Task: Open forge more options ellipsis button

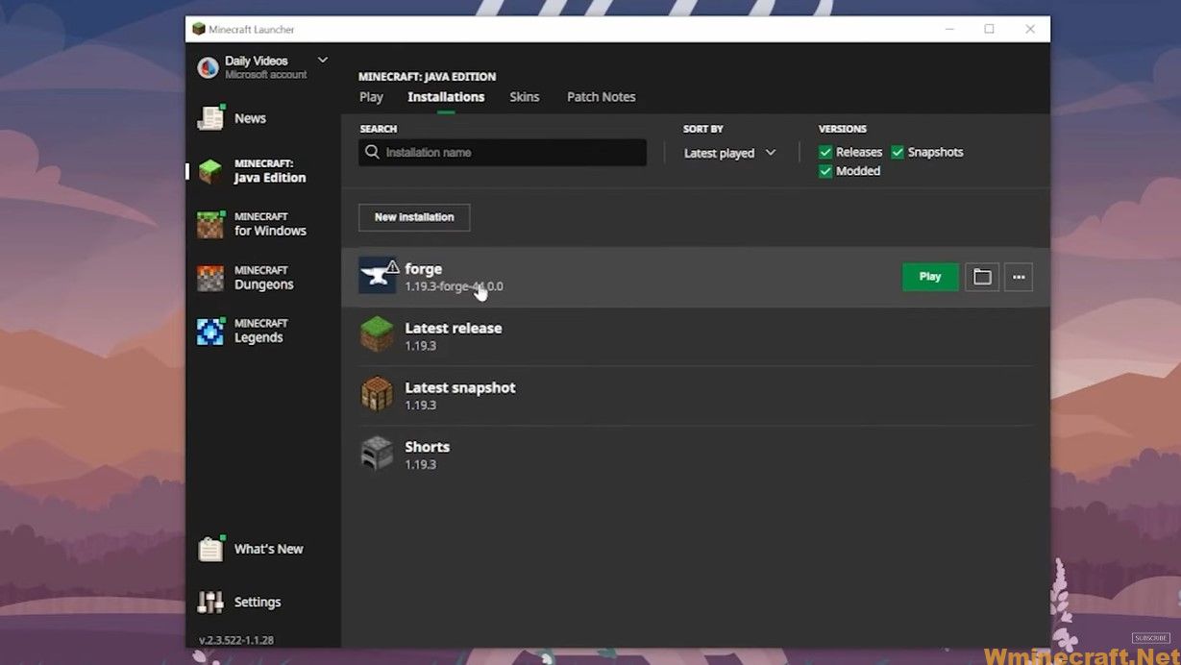Action: coord(1019,277)
